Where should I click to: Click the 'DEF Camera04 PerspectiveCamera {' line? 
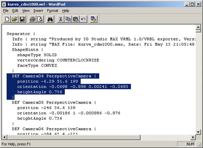(54, 76)
